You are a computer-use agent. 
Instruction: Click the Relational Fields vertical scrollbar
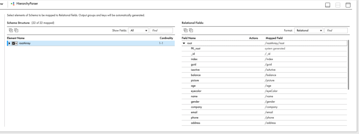(349, 65)
